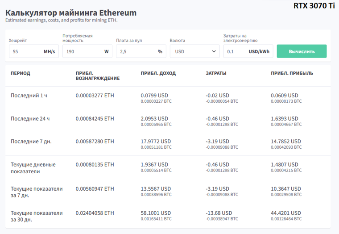The image size is (339, 234).
Task: Click the ПРИБЛ. ВОЗНАГРАЖДЕНИЕ column header
Action: [97, 75]
